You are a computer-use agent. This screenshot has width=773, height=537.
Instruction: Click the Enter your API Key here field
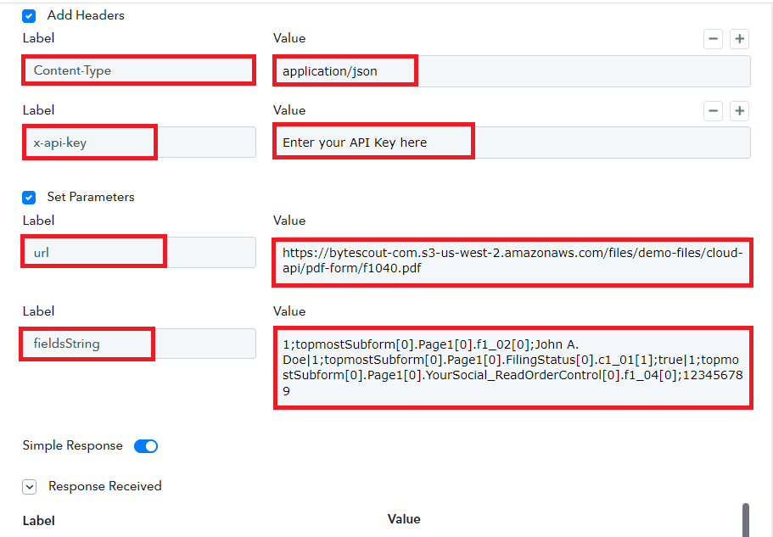click(x=373, y=141)
